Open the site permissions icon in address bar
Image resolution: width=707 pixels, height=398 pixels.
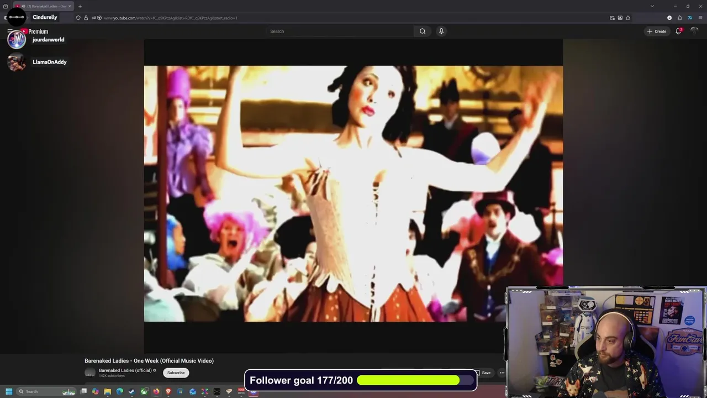pyautogui.click(x=93, y=18)
